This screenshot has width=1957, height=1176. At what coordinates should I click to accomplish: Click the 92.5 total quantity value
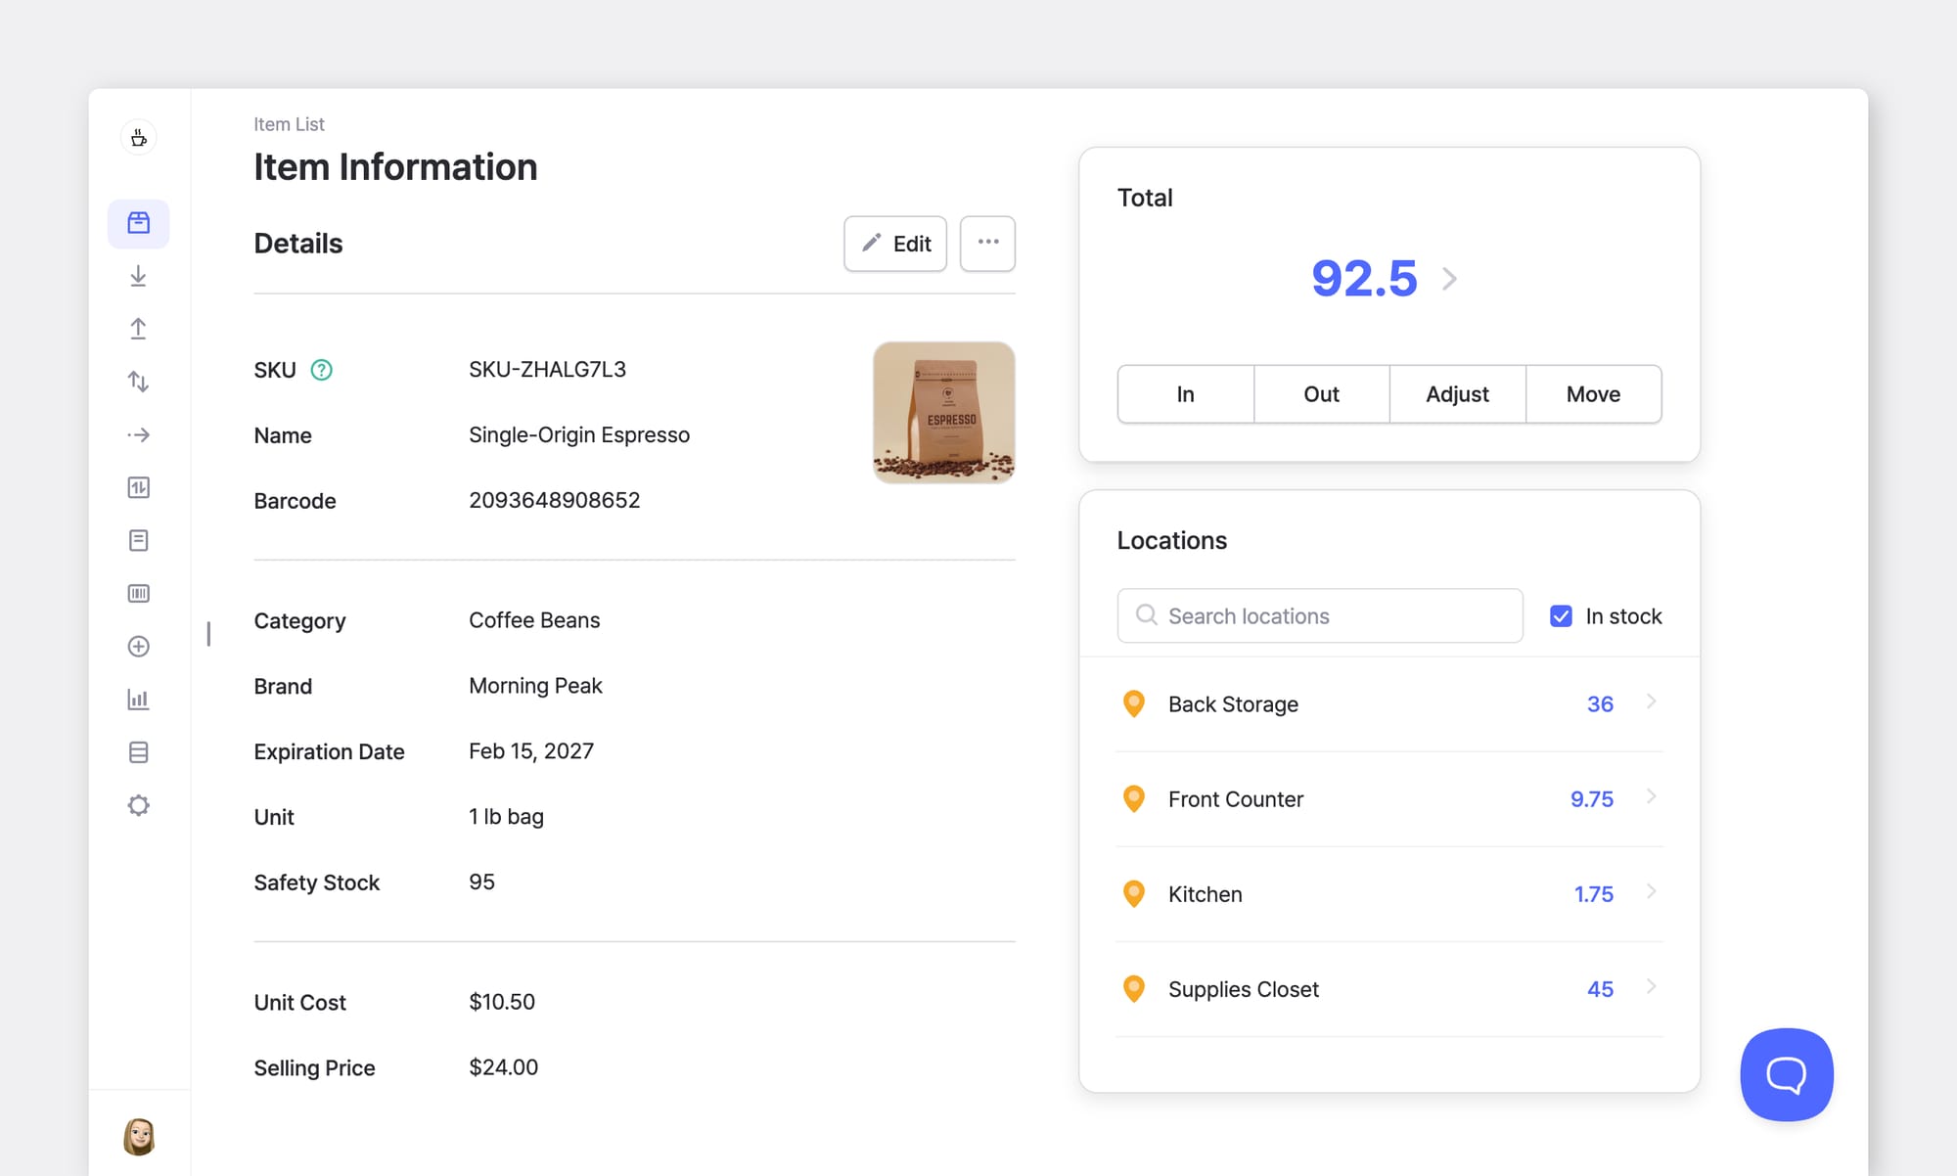click(x=1364, y=279)
